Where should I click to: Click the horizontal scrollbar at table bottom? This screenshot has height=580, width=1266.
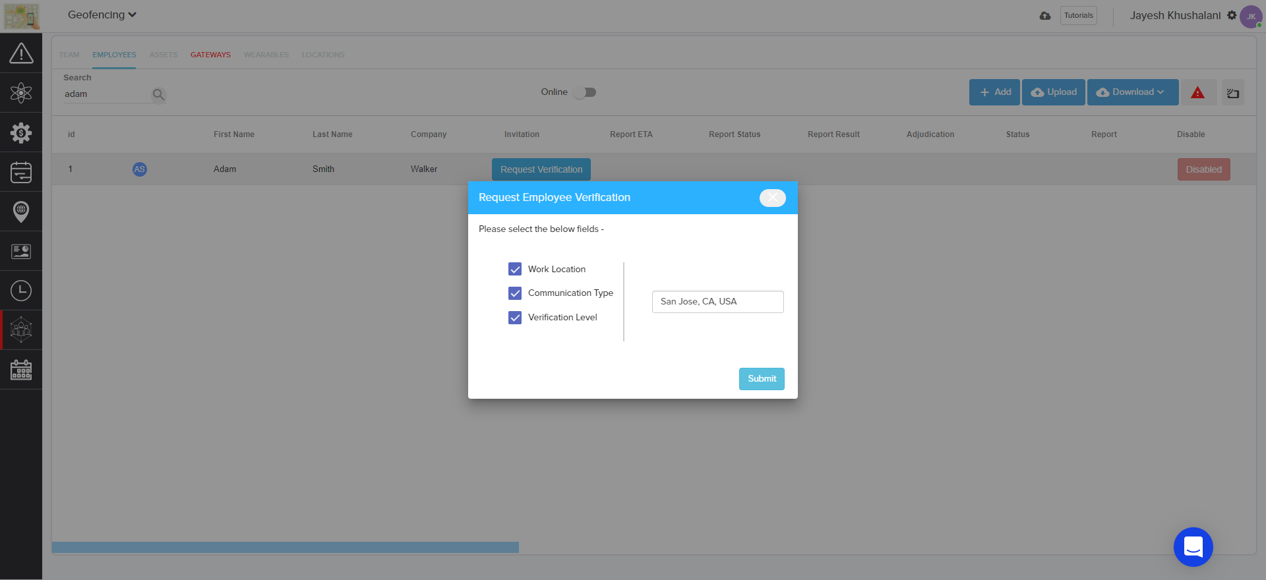(286, 548)
